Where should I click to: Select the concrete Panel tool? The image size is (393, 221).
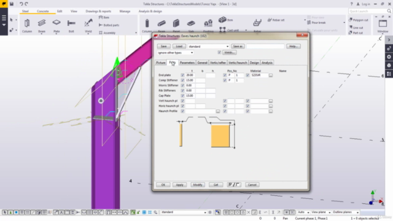(x=176, y=26)
